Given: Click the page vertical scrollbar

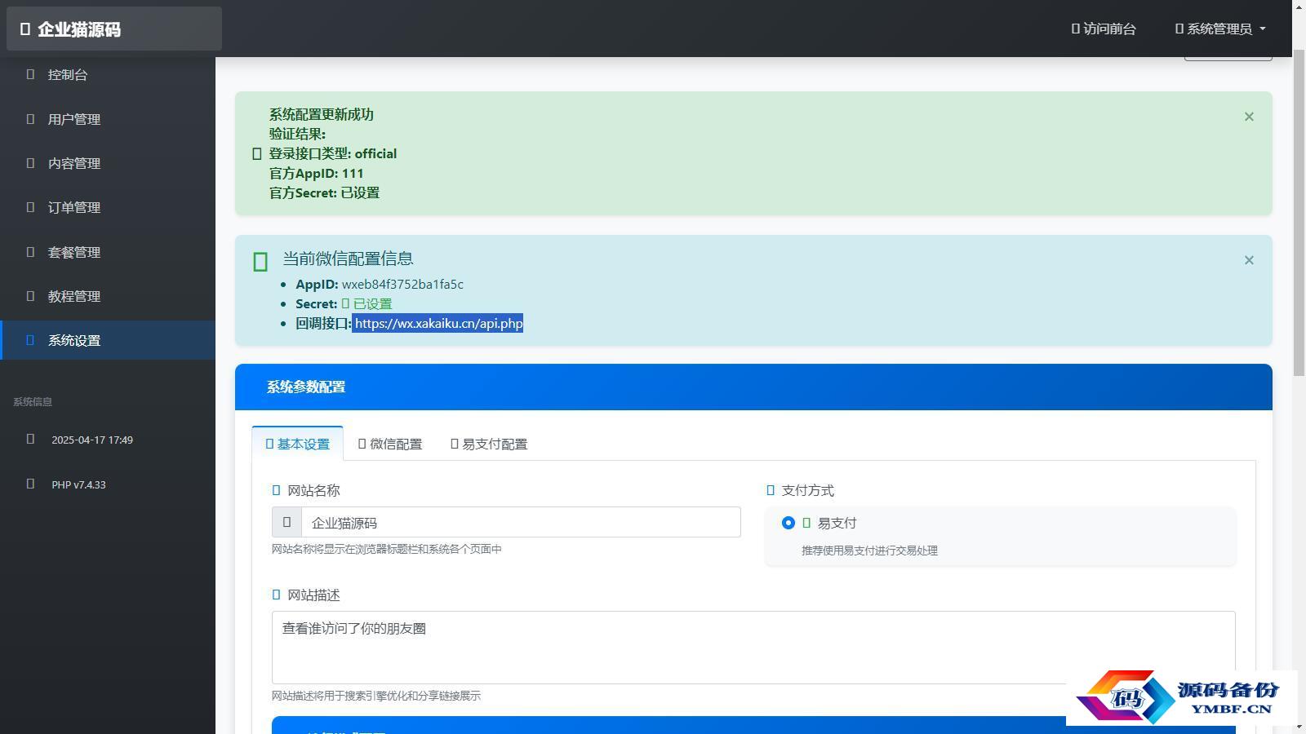Looking at the screenshot, I should click(1299, 212).
